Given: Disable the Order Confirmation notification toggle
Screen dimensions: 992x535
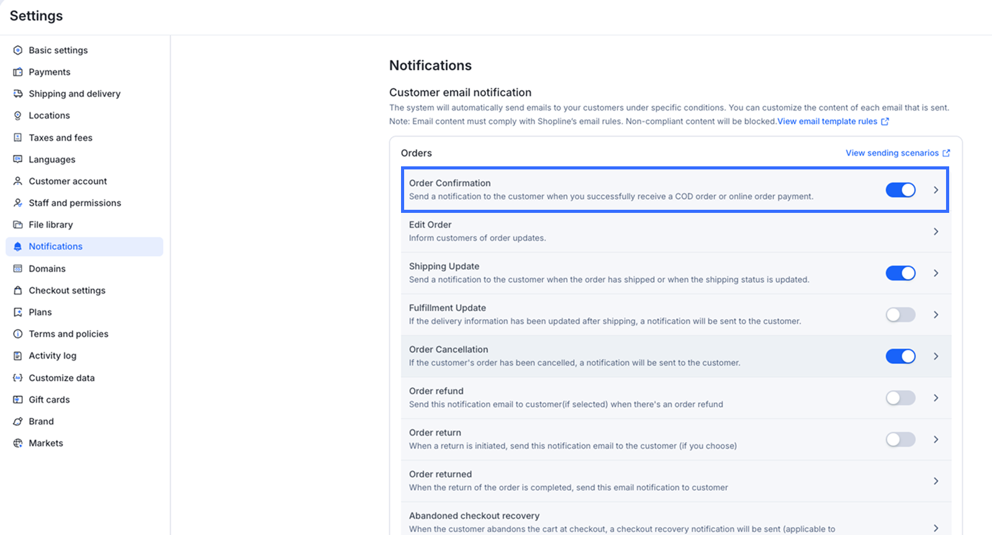Looking at the screenshot, I should [x=900, y=190].
